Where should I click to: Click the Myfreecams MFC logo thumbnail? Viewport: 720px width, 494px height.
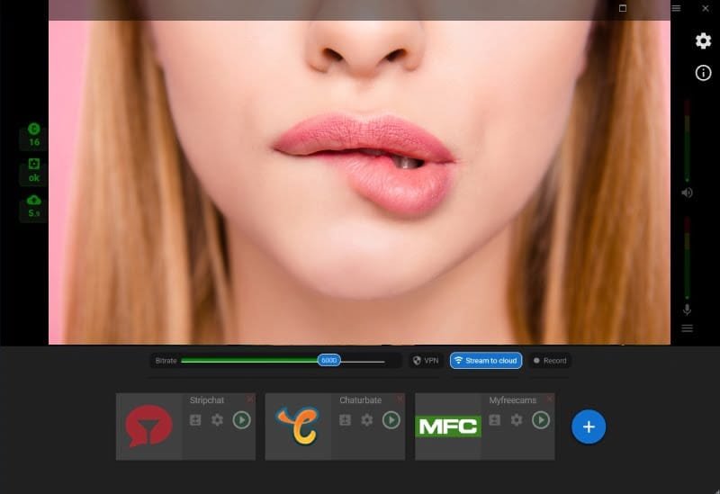pos(448,427)
